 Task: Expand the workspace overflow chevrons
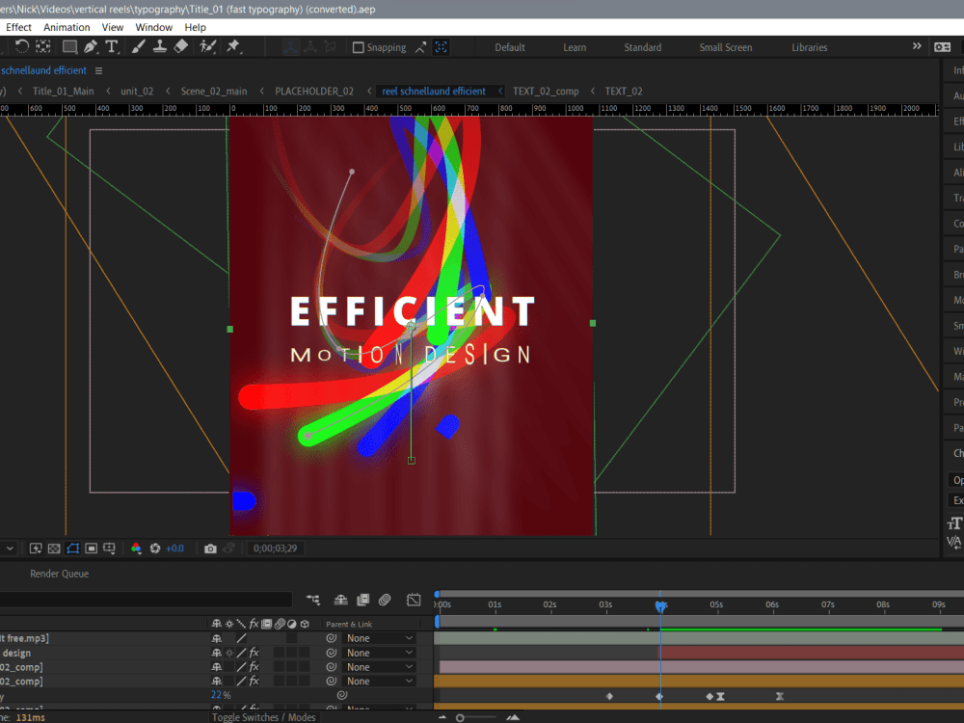[x=917, y=46]
